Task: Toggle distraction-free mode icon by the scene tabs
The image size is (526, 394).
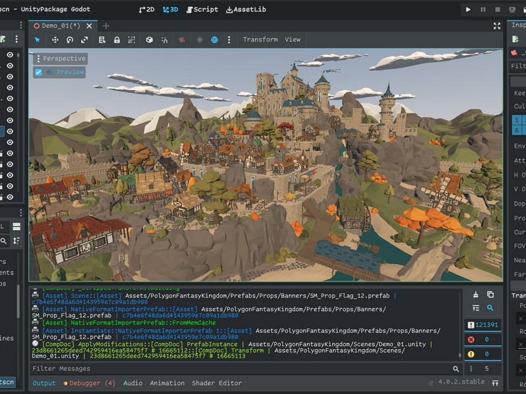Action: tap(497, 26)
